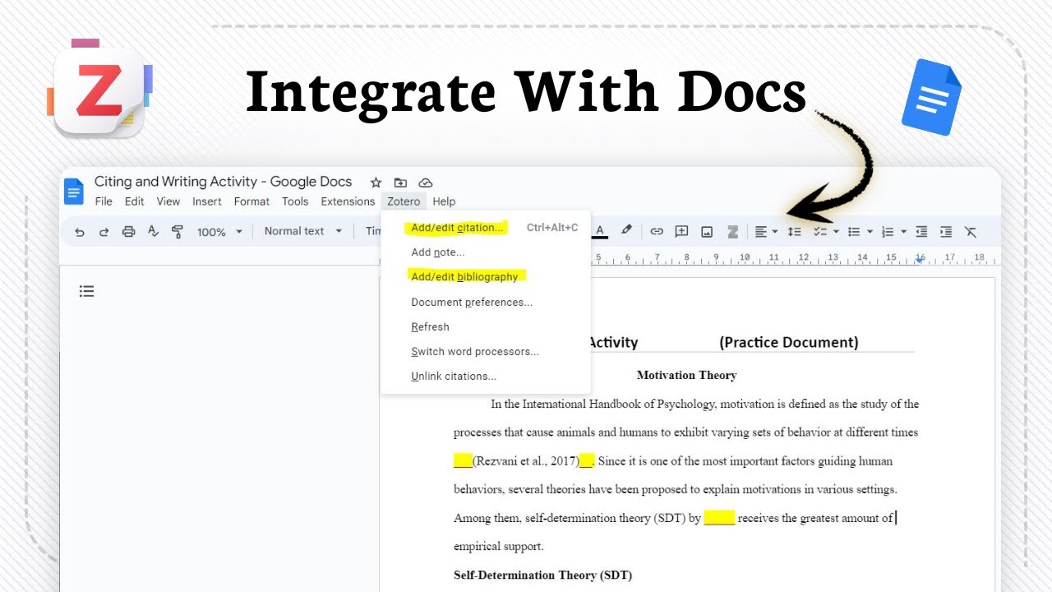Increase indent in toolbar
1052x592 pixels.
tap(946, 232)
